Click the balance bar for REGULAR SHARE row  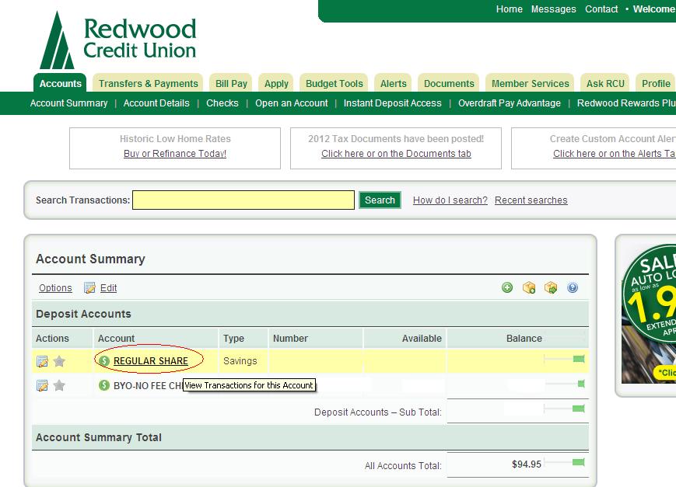coord(564,359)
